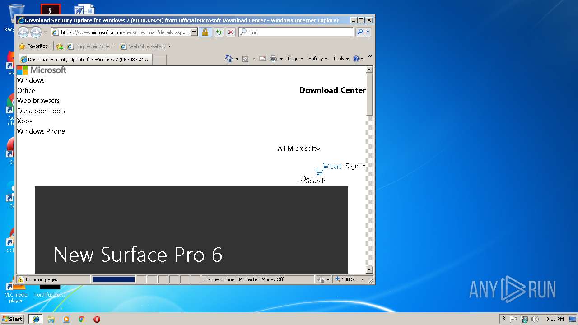Open the Web browsers navigation link
Viewport: 578px width, 325px height.
pyautogui.click(x=38, y=101)
